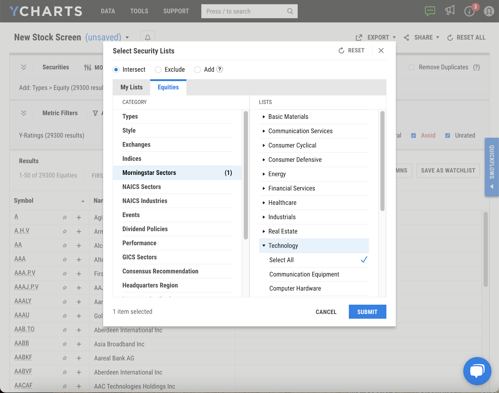
Task: Choose the NAICS Industries category
Action: click(x=177, y=201)
